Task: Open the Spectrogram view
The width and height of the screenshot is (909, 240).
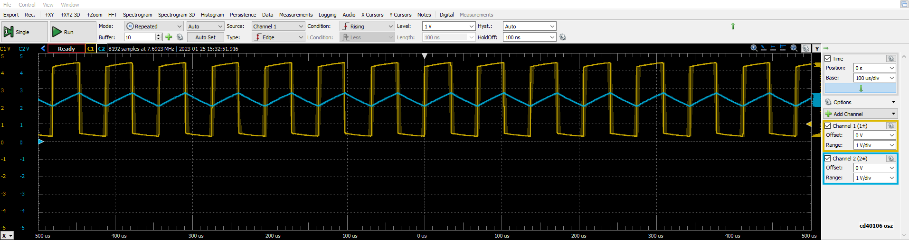Action: [x=138, y=15]
